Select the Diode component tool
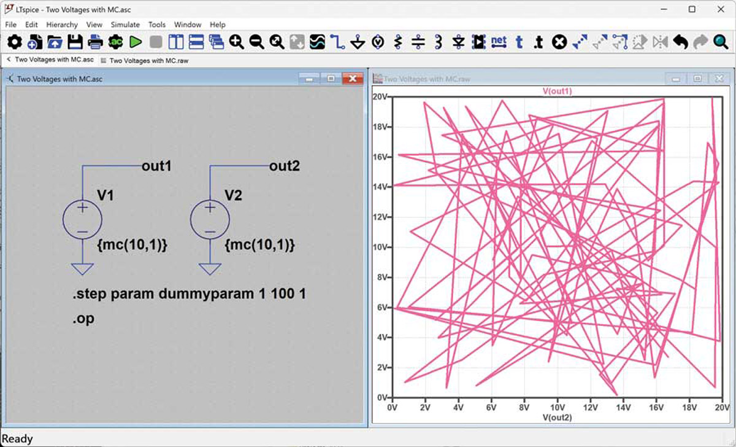This screenshot has width=736, height=447. 458,42
